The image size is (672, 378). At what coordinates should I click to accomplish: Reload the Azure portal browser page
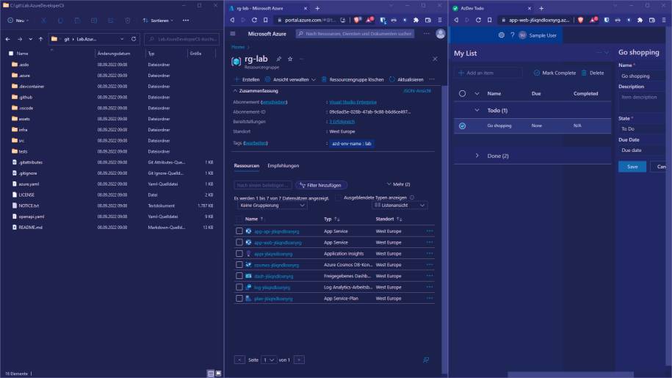254,20
